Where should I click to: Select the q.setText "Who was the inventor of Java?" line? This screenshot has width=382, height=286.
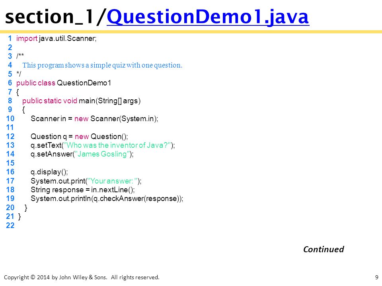click(103, 145)
